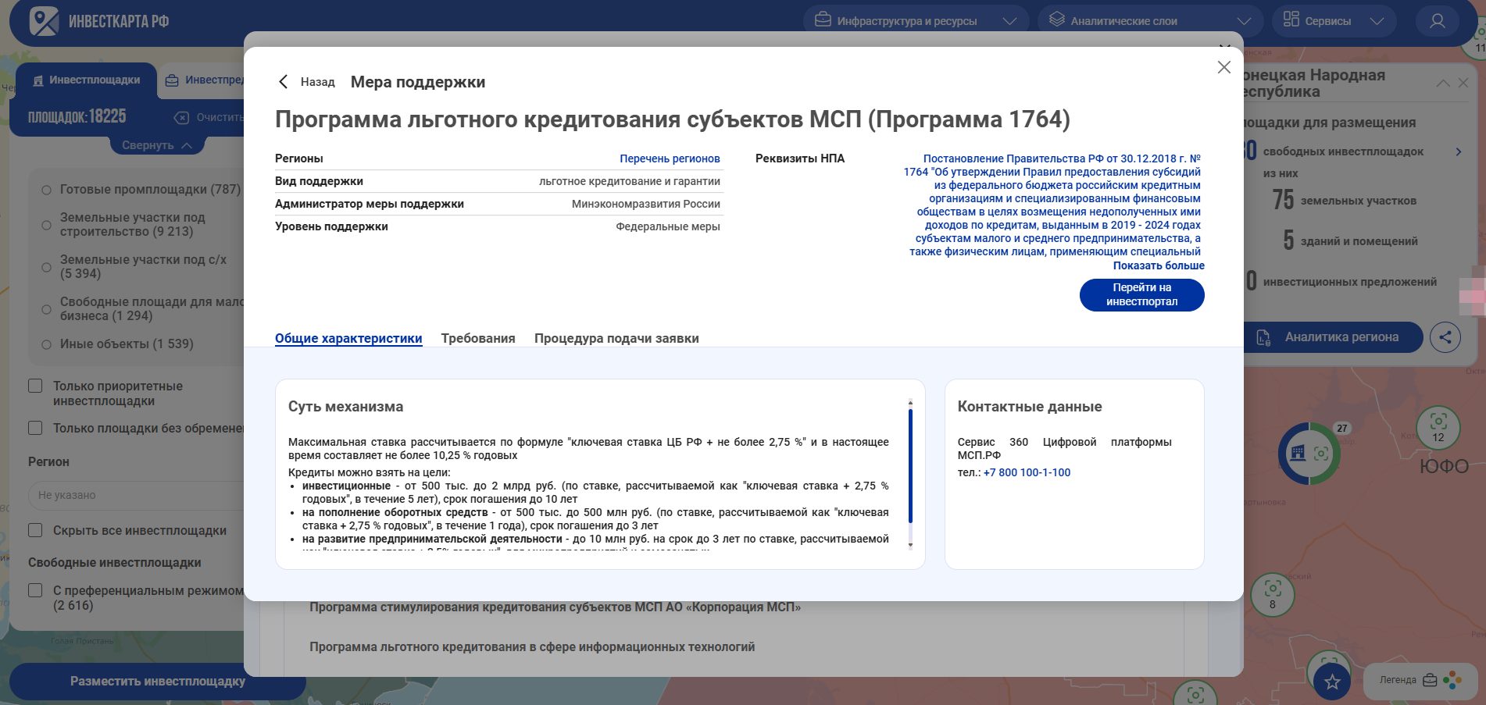
Task: Select Земельные участки под с/х radio
Action: click(x=46, y=267)
